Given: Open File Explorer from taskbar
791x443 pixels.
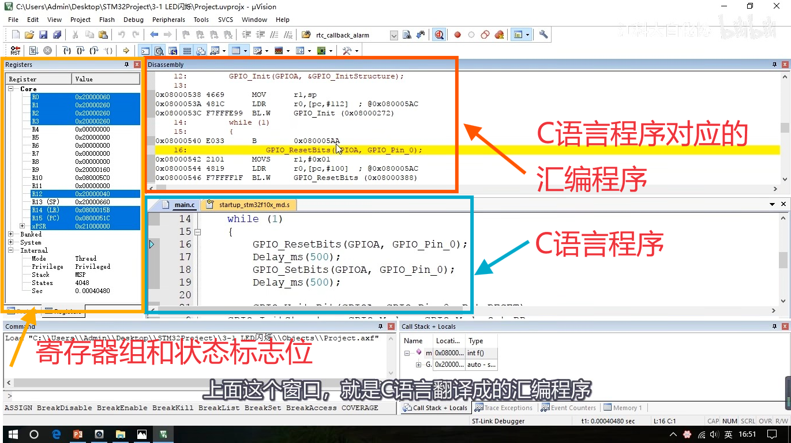Looking at the screenshot, I should pos(121,434).
